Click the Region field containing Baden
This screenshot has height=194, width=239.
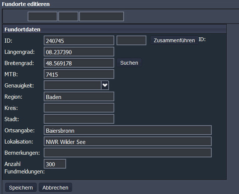pos(79,96)
